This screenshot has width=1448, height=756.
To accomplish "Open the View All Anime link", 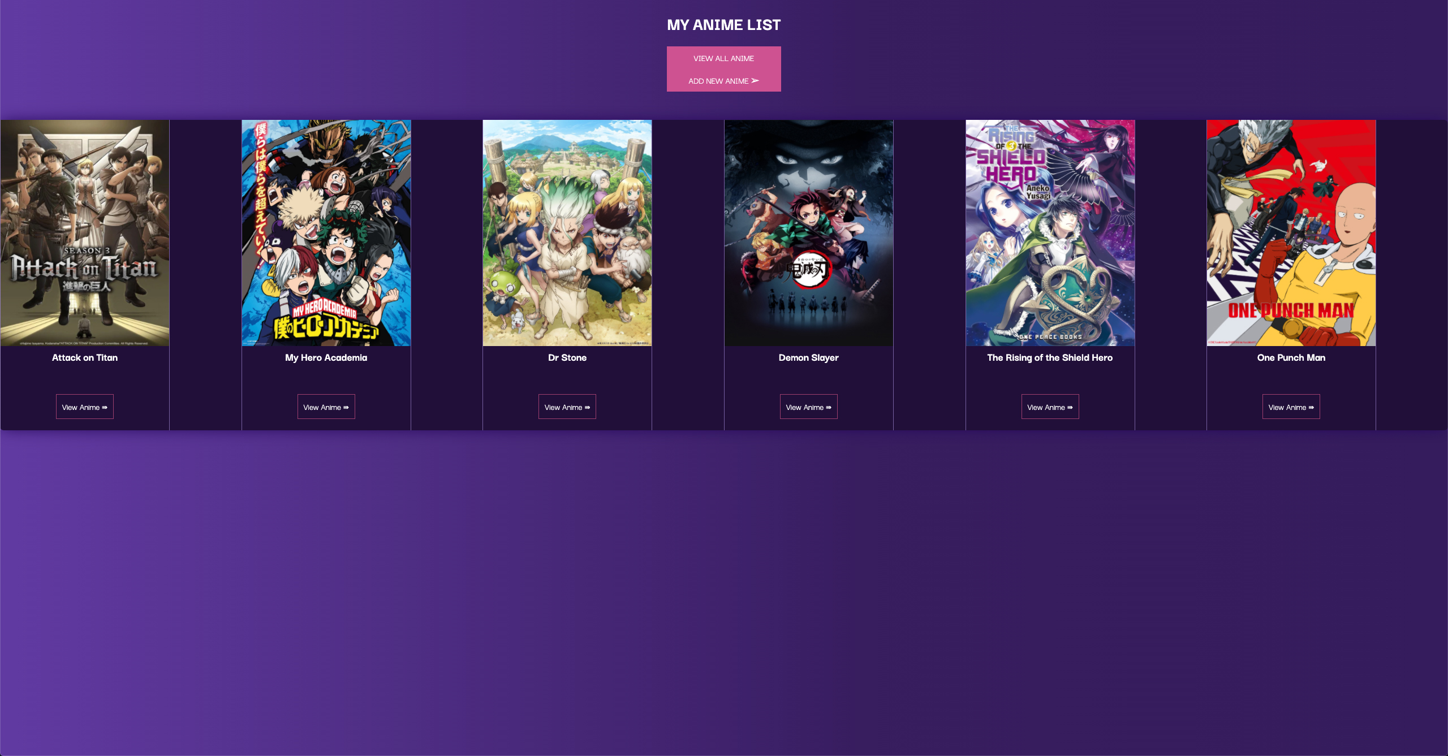I will pyautogui.click(x=723, y=58).
